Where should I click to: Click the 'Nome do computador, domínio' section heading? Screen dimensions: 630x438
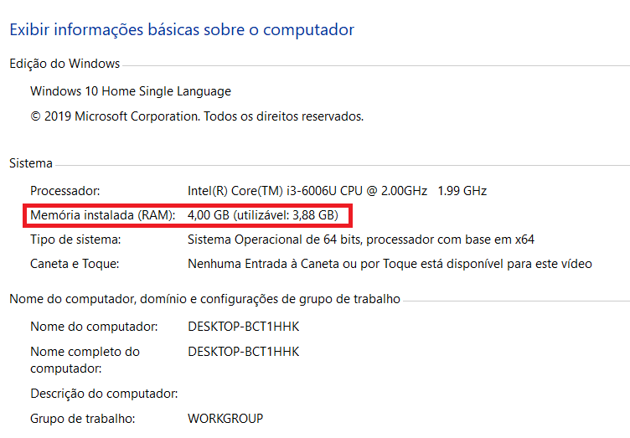point(205,299)
